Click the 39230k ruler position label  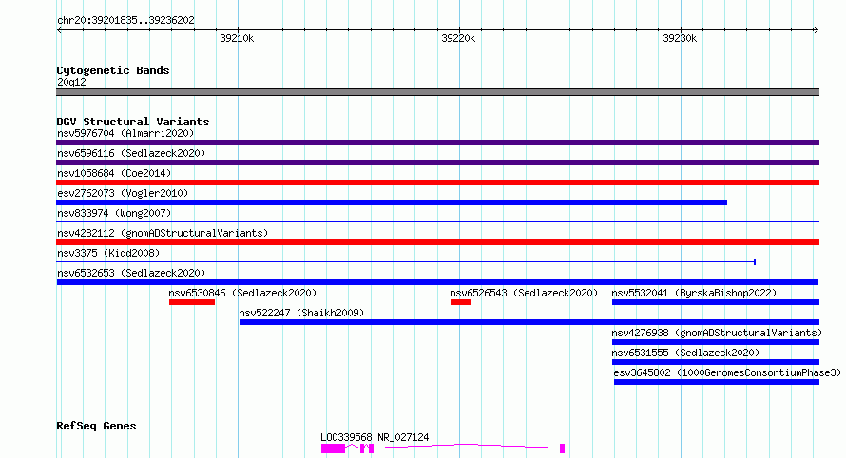point(680,38)
